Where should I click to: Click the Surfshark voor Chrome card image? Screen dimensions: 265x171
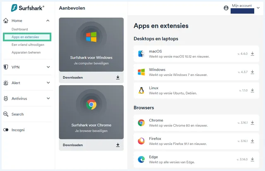(91, 112)
